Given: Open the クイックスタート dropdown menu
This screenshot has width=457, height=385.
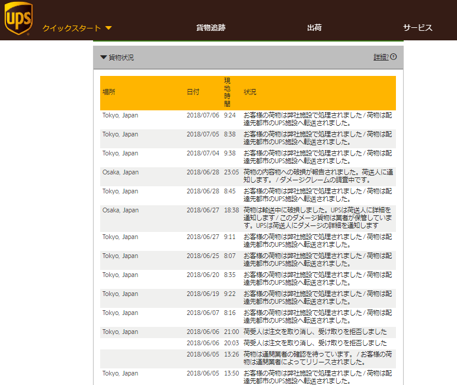Looking at the screenshot, I should [x=77, y=28].
